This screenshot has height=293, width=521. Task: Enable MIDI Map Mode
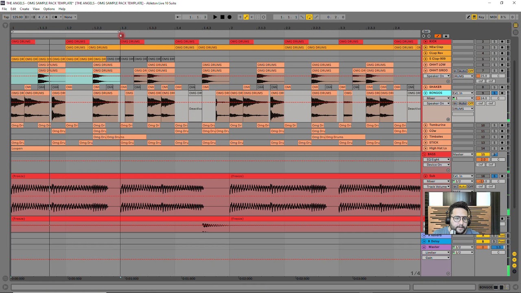coord(493,17)
